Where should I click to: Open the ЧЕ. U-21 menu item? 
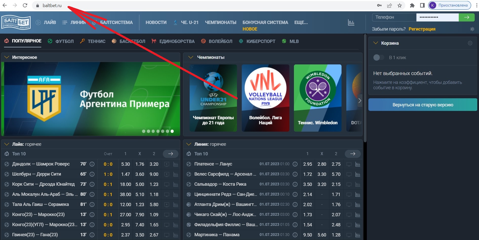pos(186,22)
